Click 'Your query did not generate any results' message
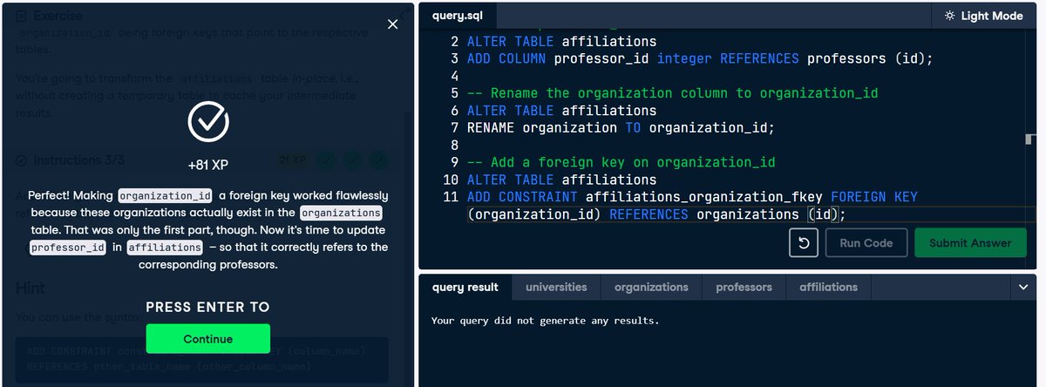The width and height of the screenshot is (1046, 387). 545,321
